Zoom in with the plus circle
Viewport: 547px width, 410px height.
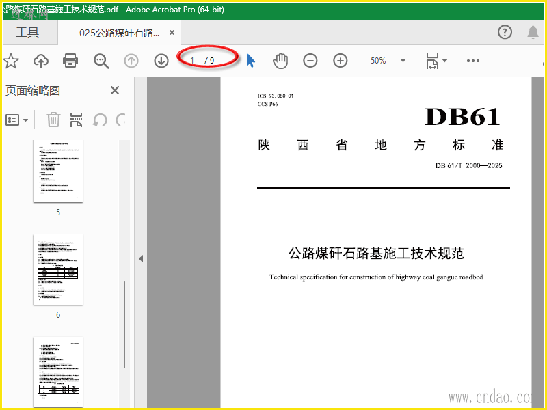coord(340,61)
